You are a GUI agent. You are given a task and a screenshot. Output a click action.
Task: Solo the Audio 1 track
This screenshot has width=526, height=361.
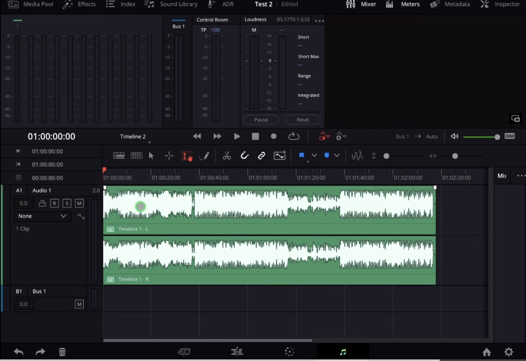pos(67,203)
